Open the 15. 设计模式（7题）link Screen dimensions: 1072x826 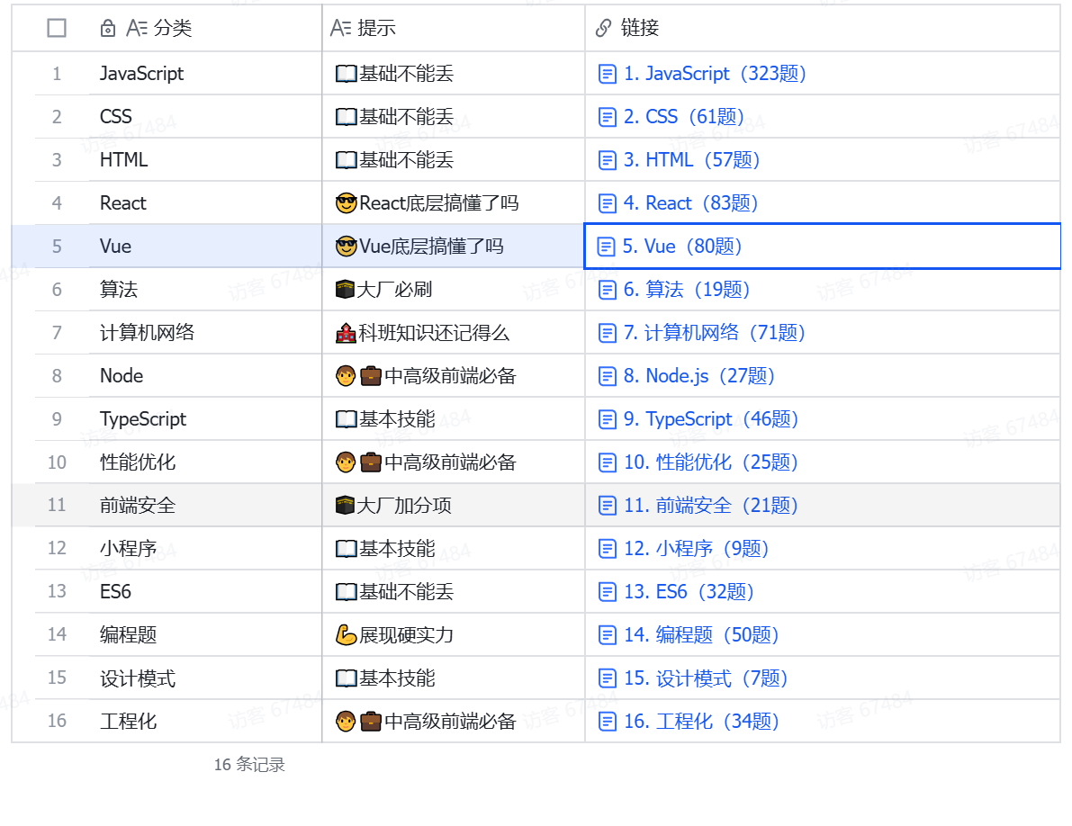(x=707, y=678)
